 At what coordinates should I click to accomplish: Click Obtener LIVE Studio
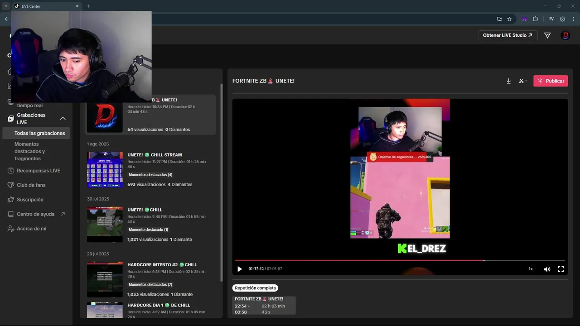pos(507,35)
